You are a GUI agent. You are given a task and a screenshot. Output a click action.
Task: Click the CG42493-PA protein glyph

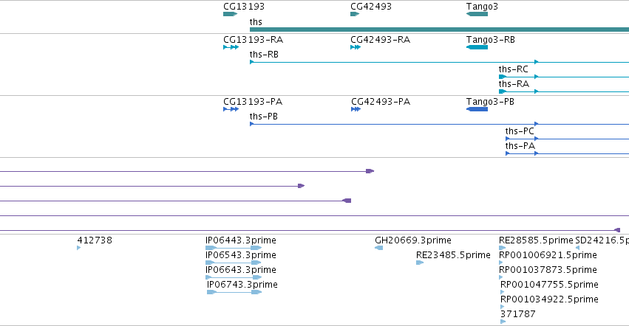[356, 109]
